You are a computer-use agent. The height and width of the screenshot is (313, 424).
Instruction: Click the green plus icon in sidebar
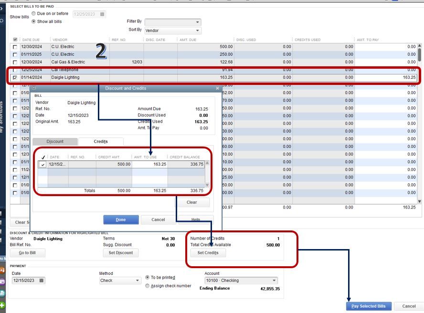[2, 305]
